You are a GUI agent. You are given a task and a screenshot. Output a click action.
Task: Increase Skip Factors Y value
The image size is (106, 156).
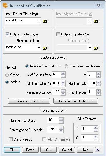[x=96, y=136]
